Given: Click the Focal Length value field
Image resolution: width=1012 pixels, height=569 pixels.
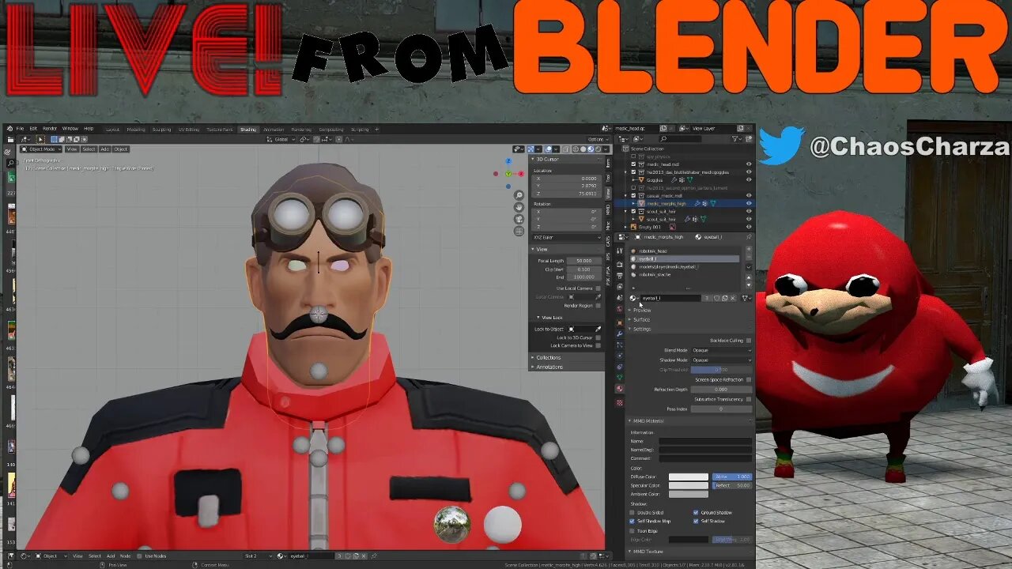Looking at the screenshot, I should pos(585,260).
